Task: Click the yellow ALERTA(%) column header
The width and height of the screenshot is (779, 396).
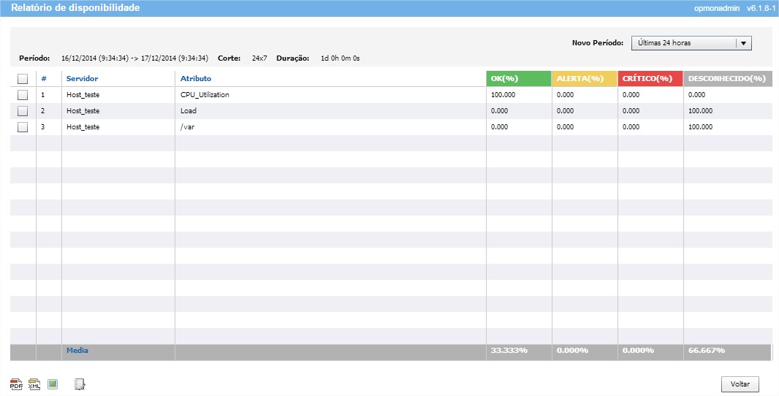Action: (585, 78)
